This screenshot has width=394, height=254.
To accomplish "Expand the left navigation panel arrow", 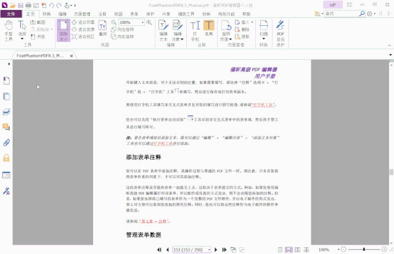I will pos(9,64).
